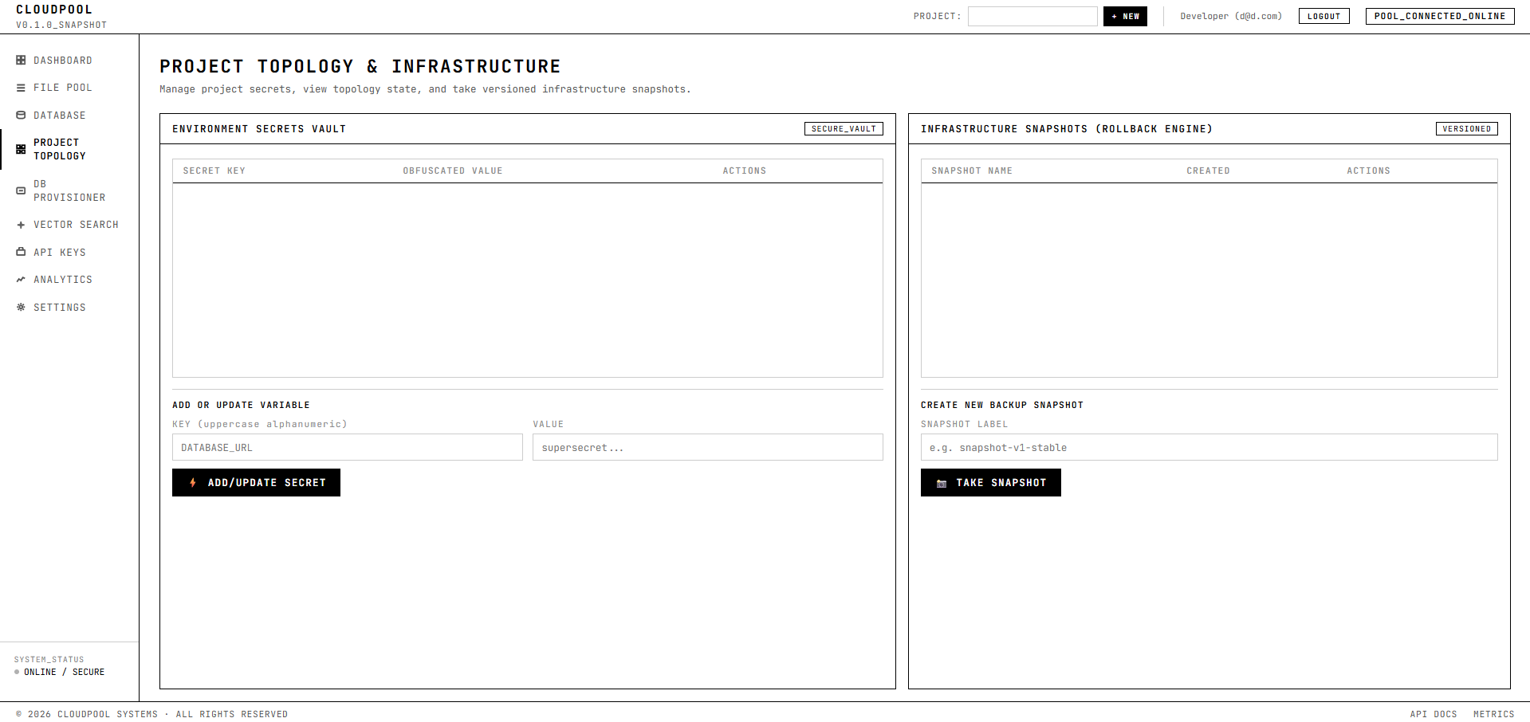Open the API Docs footer link
Screen dimensions: 1530x722
1434,714
